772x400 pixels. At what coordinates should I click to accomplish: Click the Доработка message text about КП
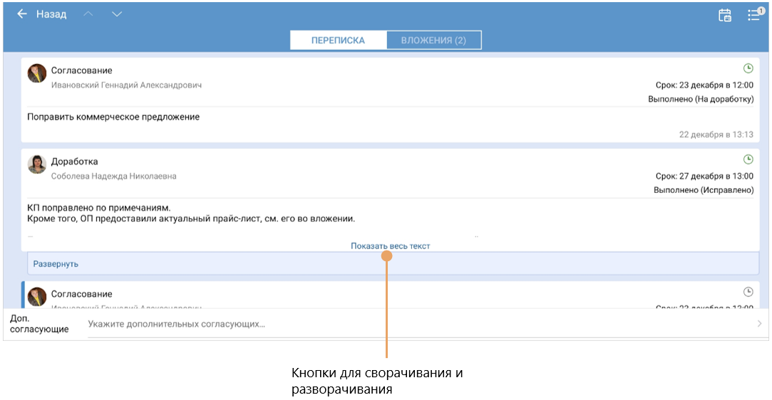(x=191, y=214)
